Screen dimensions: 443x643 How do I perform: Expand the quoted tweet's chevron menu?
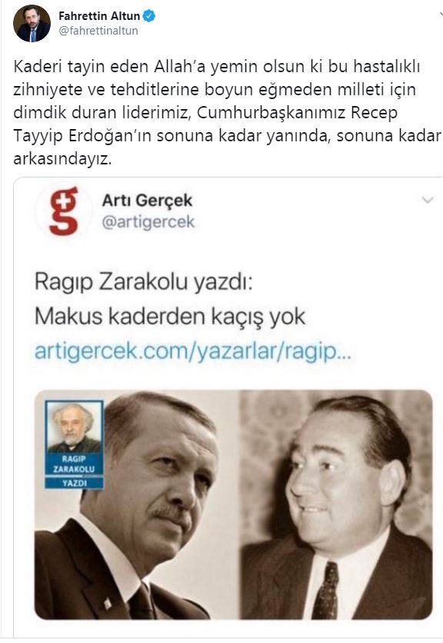coord(428,200)
